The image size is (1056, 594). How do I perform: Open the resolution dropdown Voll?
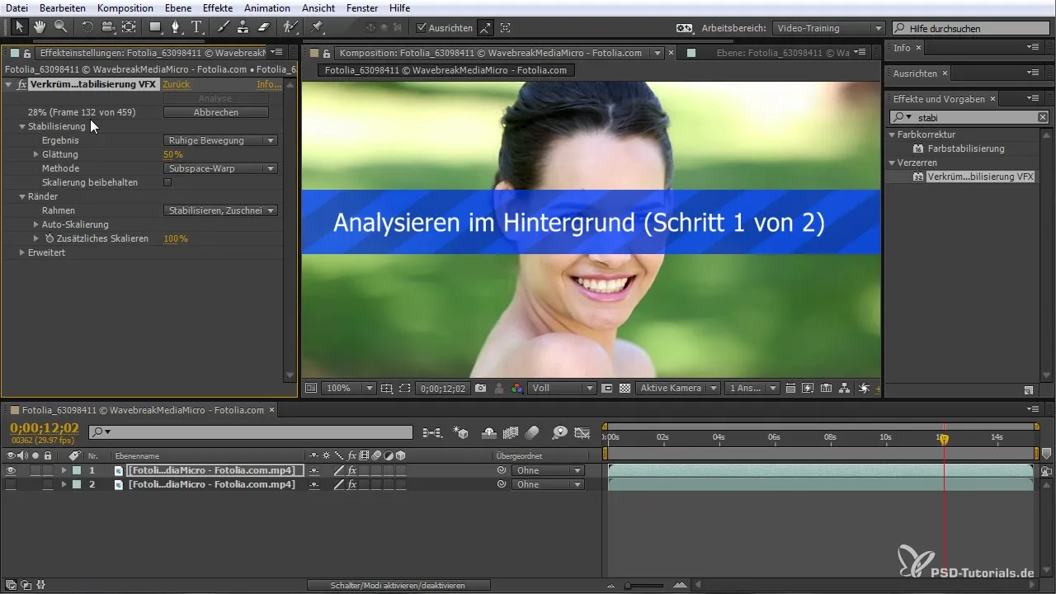[563, 388]
